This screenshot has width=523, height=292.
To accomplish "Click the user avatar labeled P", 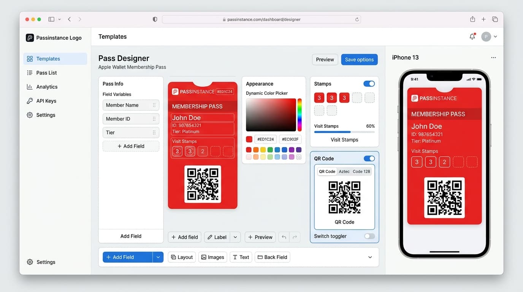I will tap(486, 36).
